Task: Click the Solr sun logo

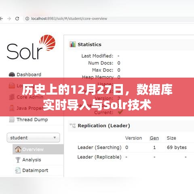Action: pyautogui.click(x=47, y=42)
